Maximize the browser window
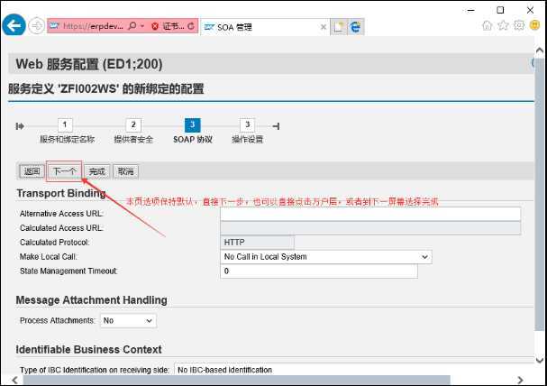 500,10
